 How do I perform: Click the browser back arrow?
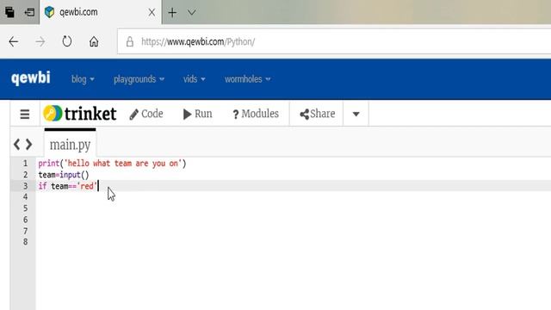14,42
